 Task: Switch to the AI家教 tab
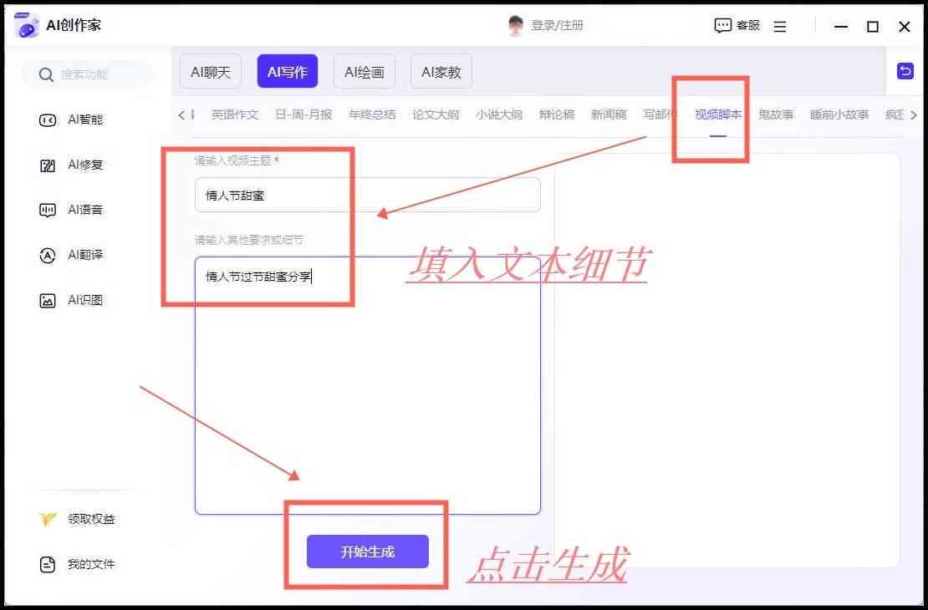click(x=441, y=72)
